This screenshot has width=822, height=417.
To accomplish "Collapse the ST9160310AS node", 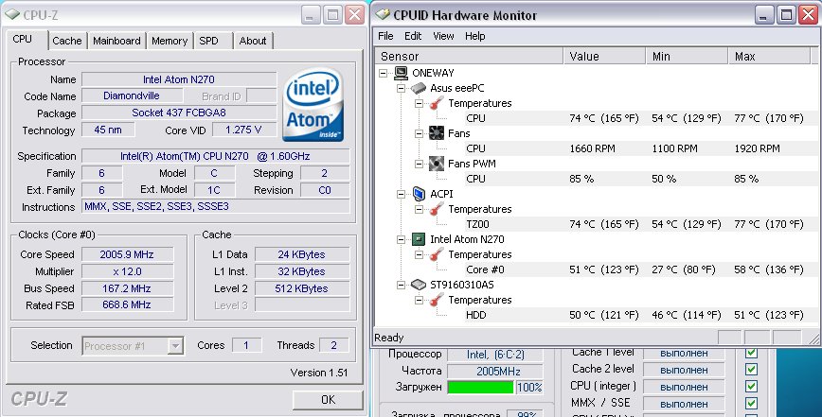I will 401,286.
